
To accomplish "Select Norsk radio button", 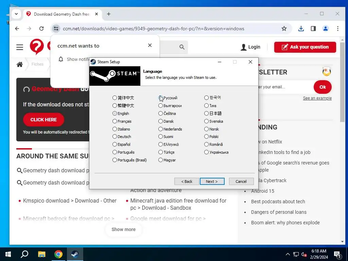I will (x=206, y=129).
